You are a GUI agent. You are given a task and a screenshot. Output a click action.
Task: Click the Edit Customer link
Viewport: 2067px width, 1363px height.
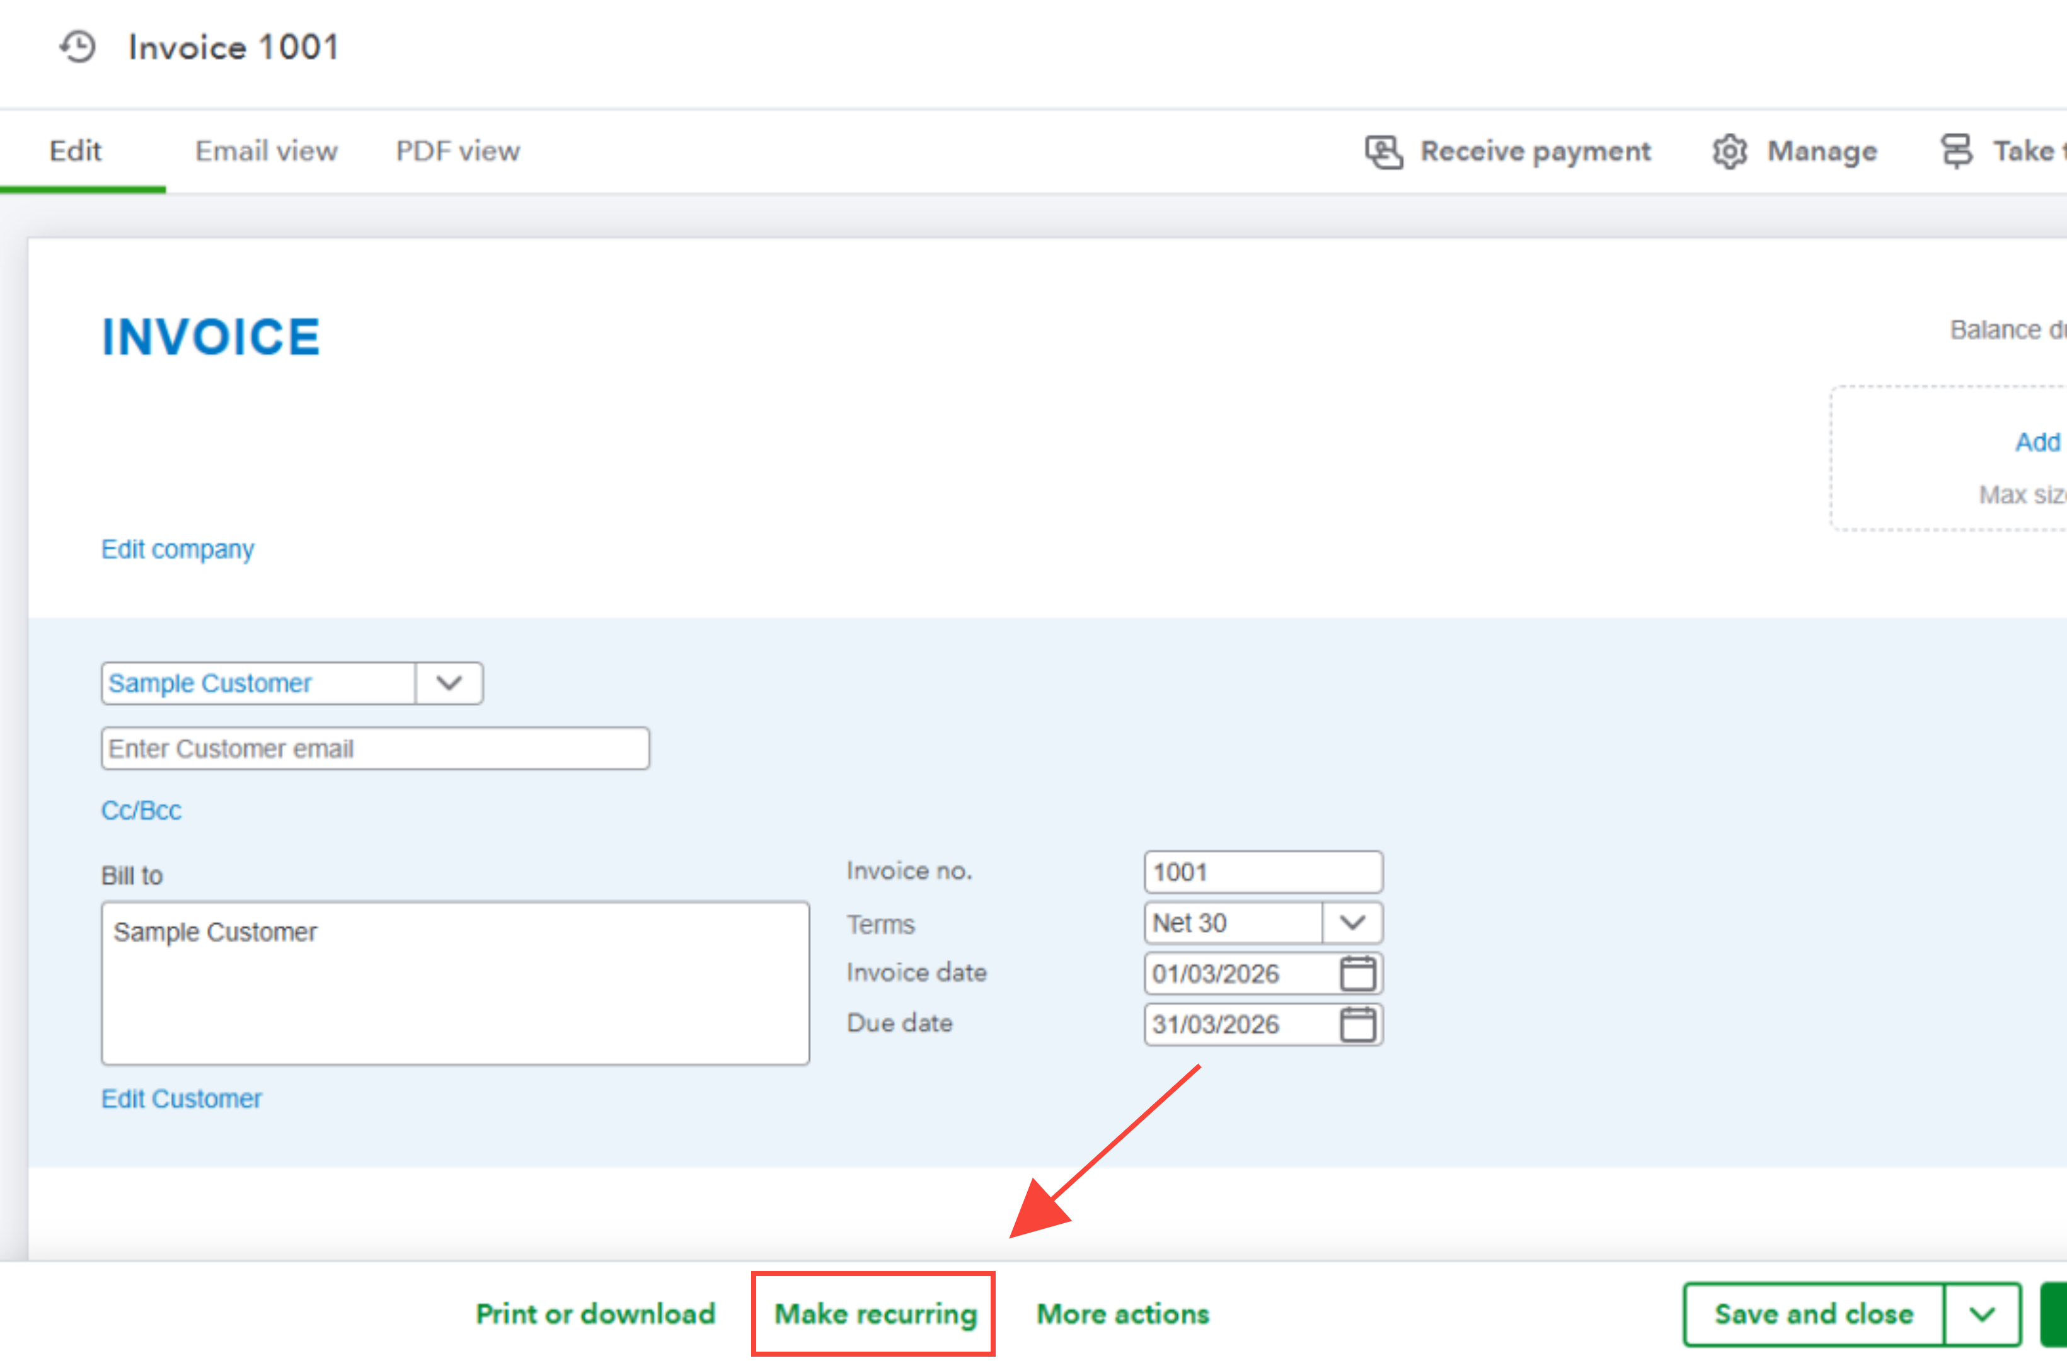tap(181, 1098)
